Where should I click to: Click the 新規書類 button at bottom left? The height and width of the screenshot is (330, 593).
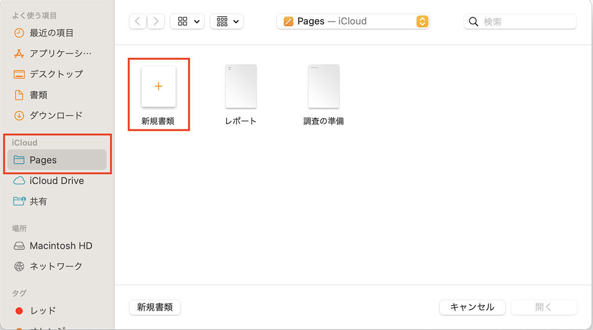tap(155, 307)
